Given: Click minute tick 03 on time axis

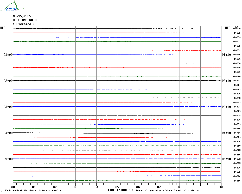Looking at the screenshot, I should [76, 187].
